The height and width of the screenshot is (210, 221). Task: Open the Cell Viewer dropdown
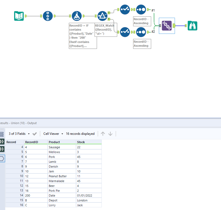(x=53, y=133)
